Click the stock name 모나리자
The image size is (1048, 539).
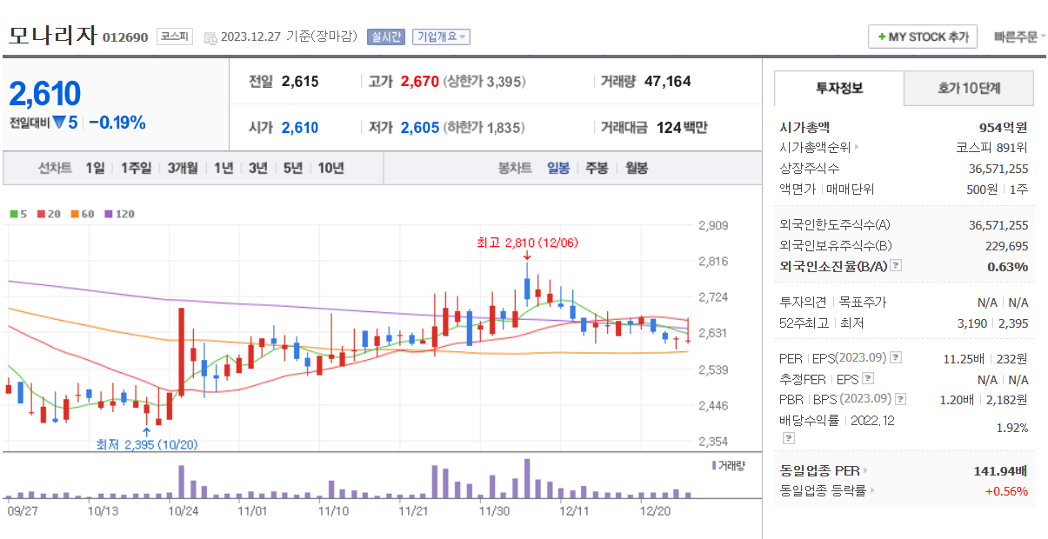52,36
